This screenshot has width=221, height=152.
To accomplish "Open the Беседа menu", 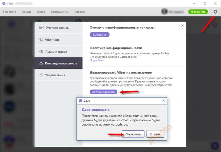I will tap(27, 12).
